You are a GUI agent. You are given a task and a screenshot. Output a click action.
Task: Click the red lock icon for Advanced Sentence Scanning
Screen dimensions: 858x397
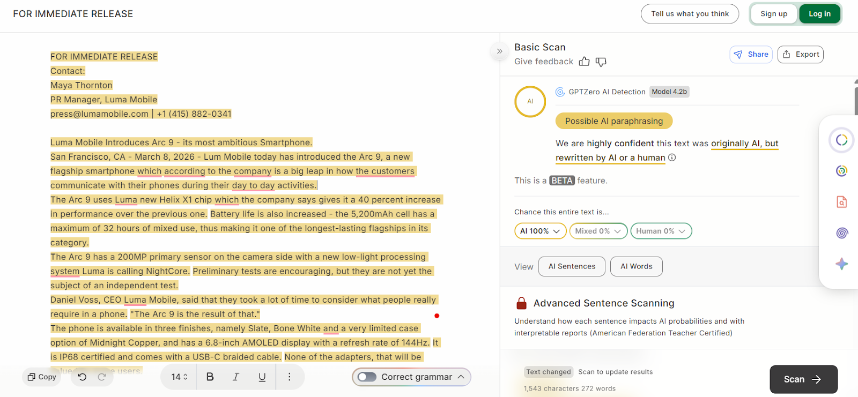click(521, 303)
